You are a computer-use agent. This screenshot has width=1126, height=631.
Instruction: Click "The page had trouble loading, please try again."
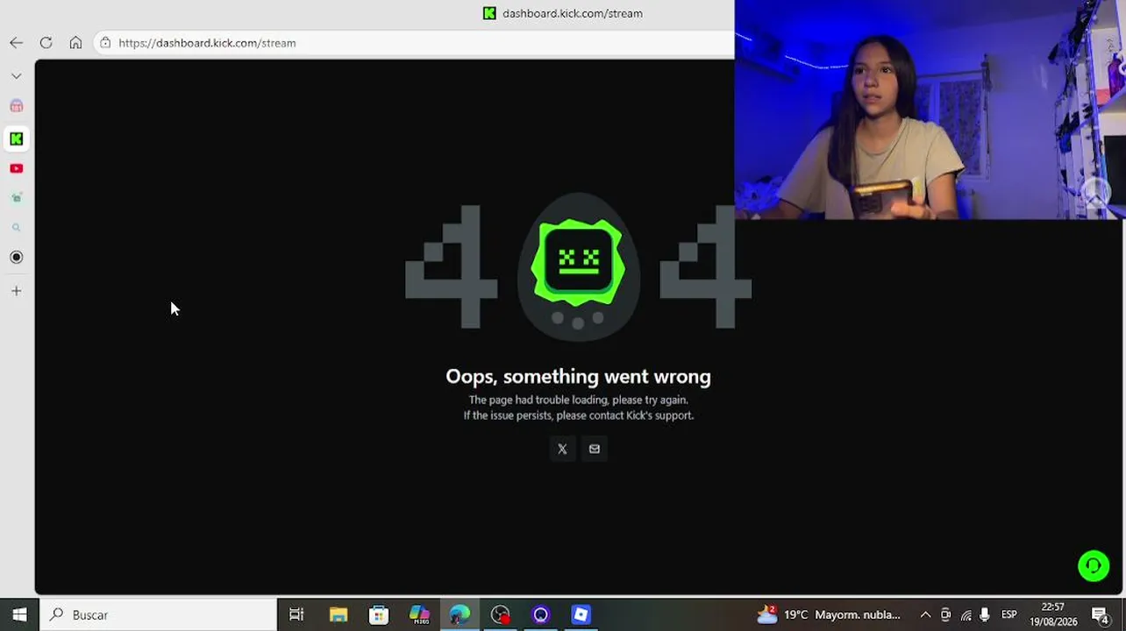coord(578,400)
